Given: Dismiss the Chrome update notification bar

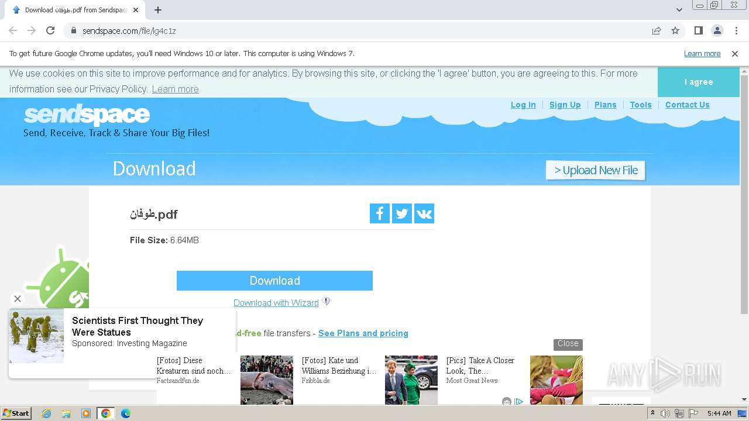Looking at the screenshot, I should click(x=735, y=54).
